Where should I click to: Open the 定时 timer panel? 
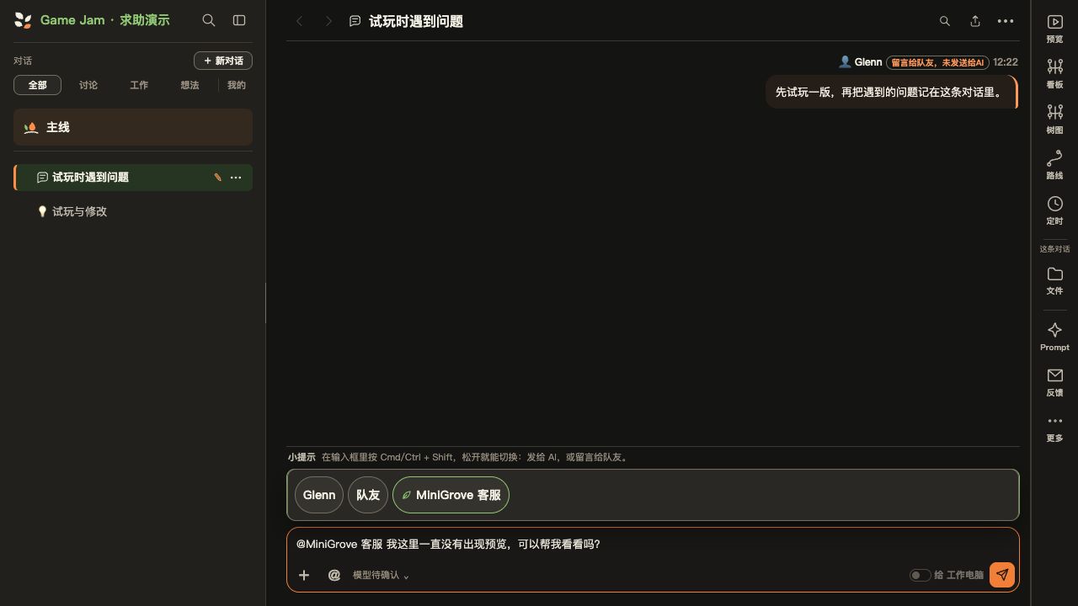click(x=1054, y=210)
